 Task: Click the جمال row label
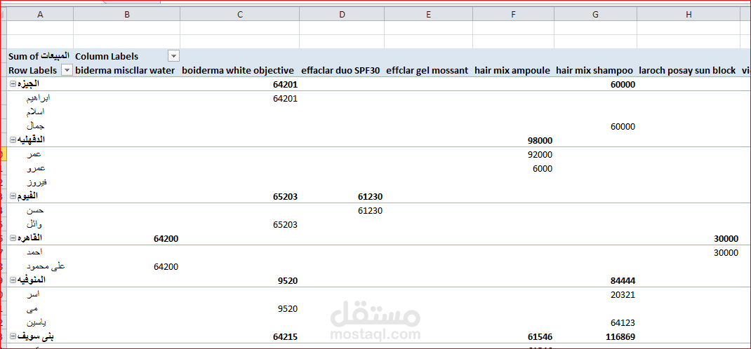click(x=35, y=127)
